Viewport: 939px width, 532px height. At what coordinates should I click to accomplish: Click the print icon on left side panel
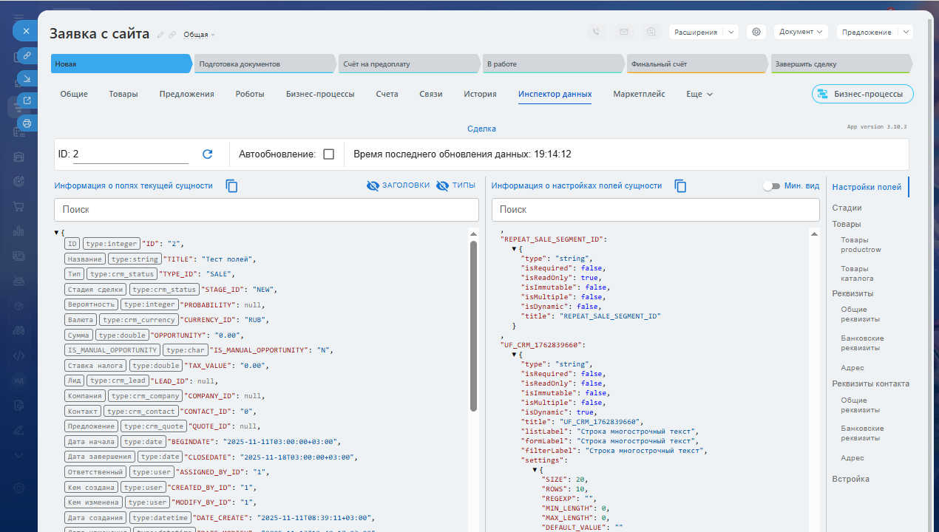(x=27, y=123)
